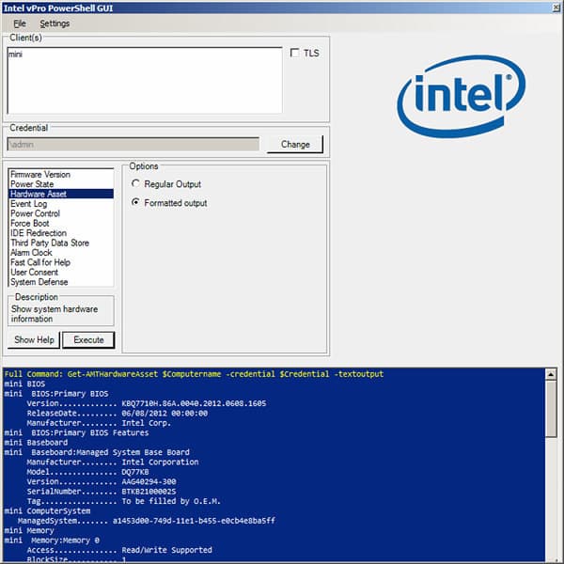Screen dimensions: 564x564
Task: Click the Execute button
Action: click(x=88, y=340)
